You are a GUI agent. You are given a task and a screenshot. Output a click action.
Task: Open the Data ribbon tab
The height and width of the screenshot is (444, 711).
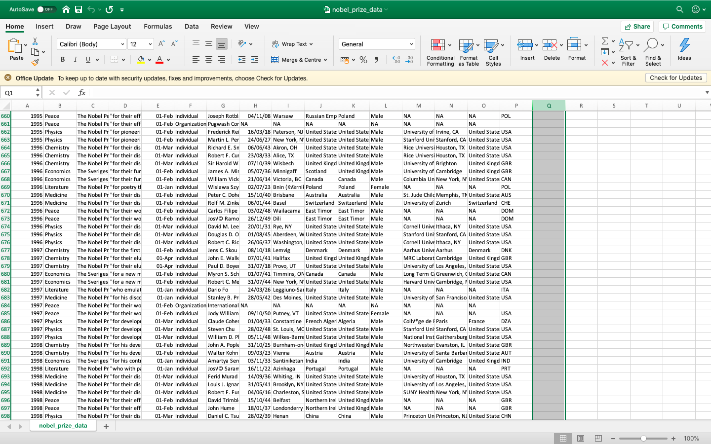tap(192, 26)
